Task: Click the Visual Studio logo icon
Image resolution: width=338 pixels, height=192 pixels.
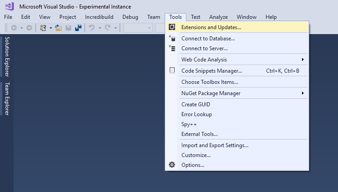Action: pyautogui.click(x=10, y=6)
